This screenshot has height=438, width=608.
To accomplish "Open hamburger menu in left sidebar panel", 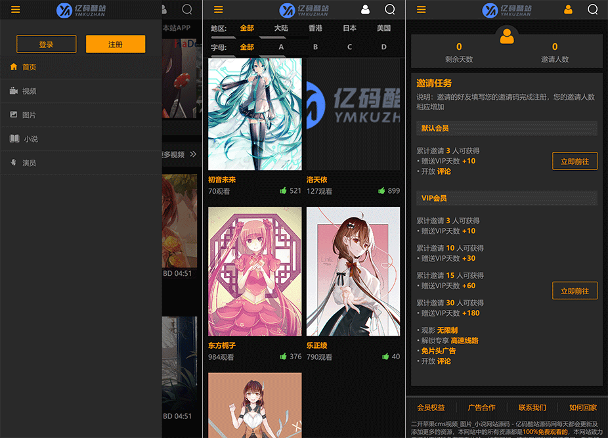I will 16,9.
